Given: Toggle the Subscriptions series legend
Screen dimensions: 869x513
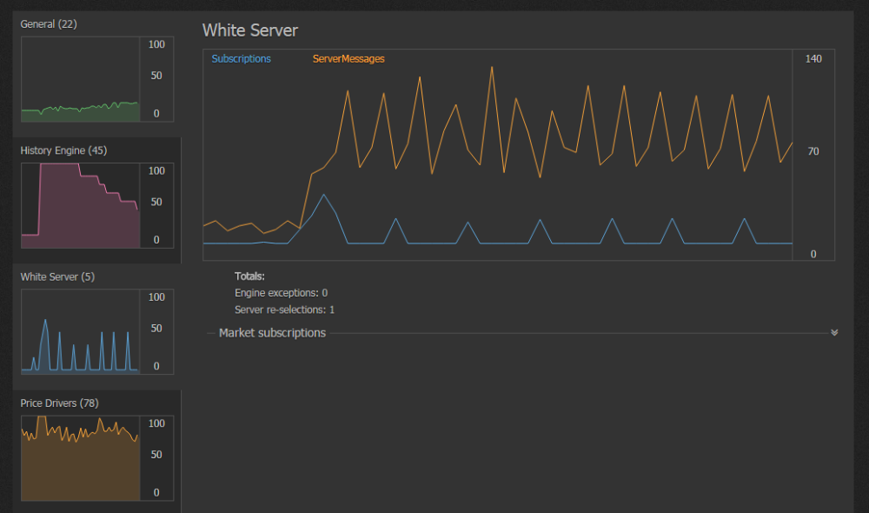Looking at the screenshot, I should [x=241, y=59].
